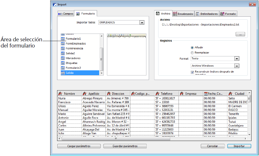Expand the Format Texto dropdown
The image size is (259, 156).
coord(236,59)
